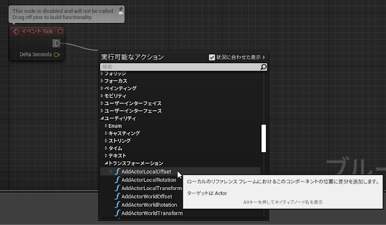Expand the ペインティング category
Image resolution: width=386 pixels, height=225 pixels.
pos(102,88)
